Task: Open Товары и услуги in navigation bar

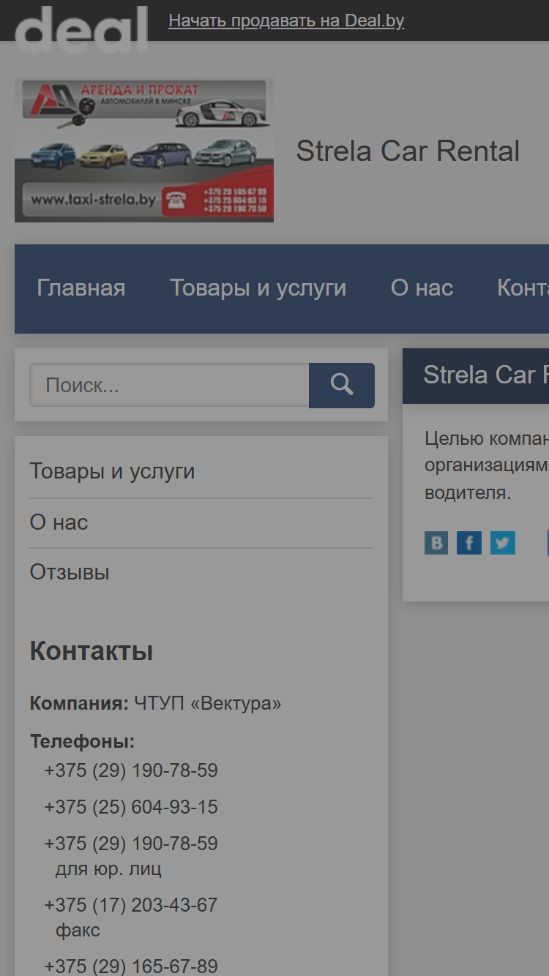Action: pyautogui.click(x=258, y=288)
